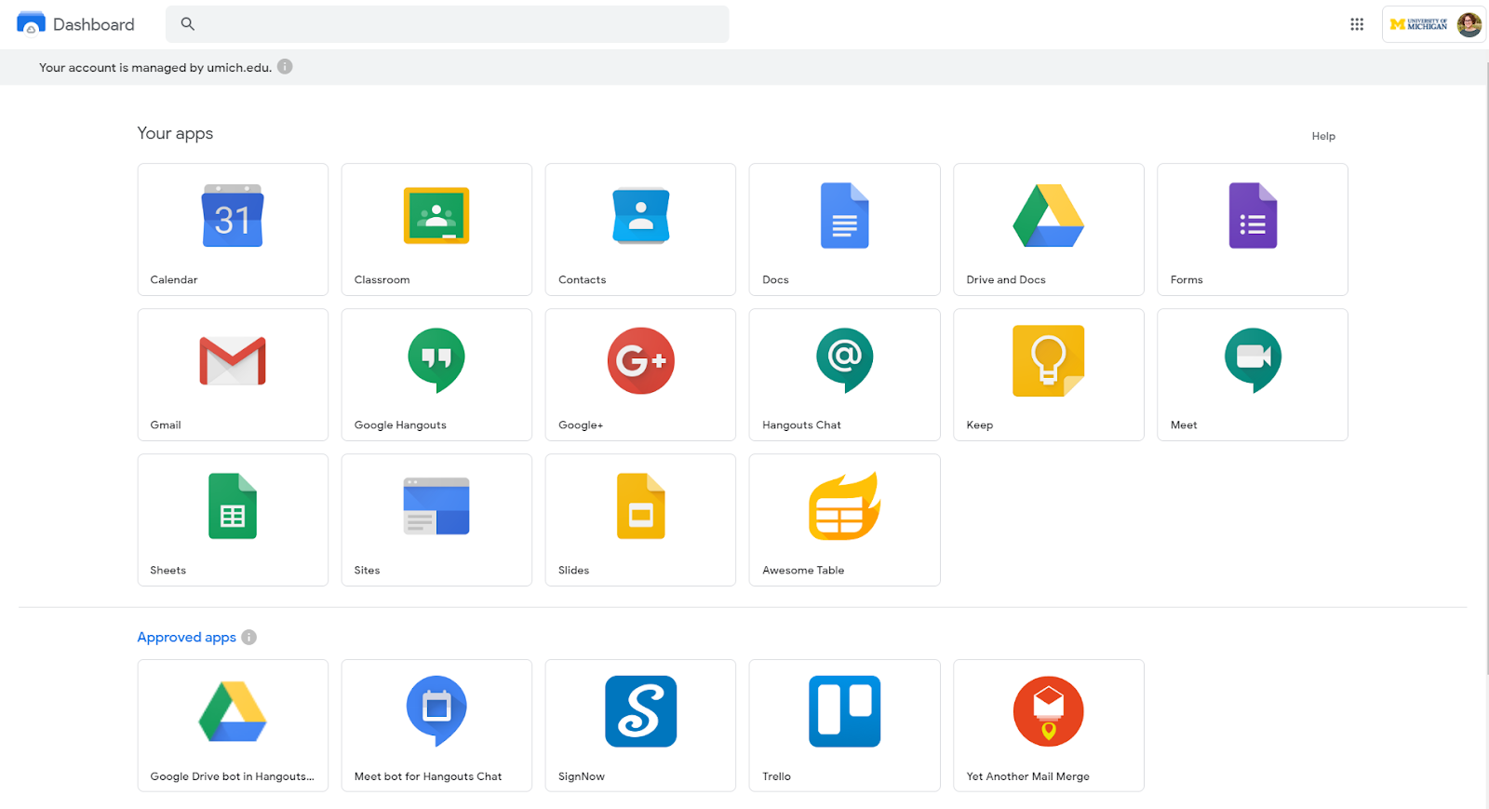1489x809 pixels.
Task: Click the Classroom label text
Action: point(382,279)
